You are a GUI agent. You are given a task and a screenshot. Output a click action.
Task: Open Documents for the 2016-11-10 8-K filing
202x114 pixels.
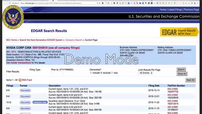click(x=25, y=108)
